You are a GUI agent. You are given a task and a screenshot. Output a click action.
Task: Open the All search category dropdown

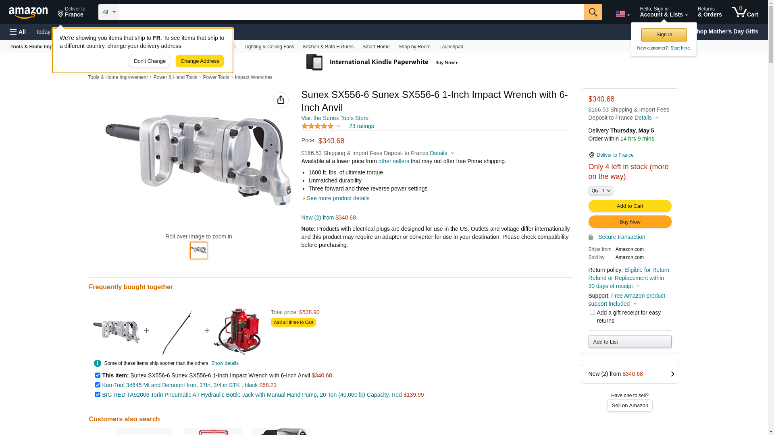point(109,12)
